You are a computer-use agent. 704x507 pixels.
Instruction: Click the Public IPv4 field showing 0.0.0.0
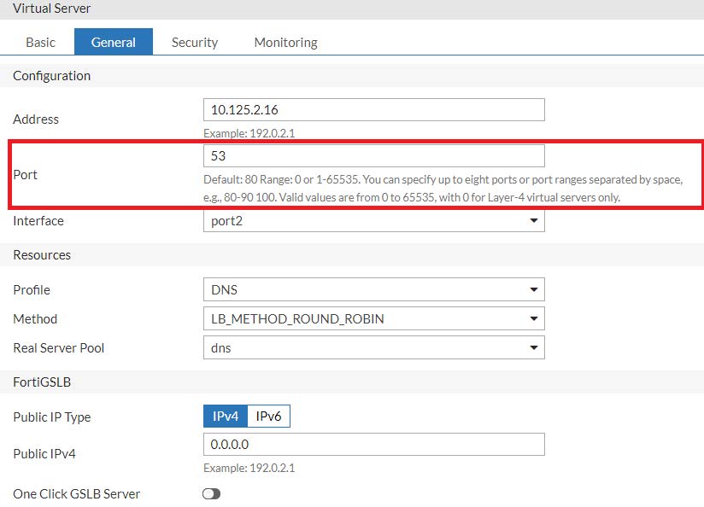pos(373,444)
